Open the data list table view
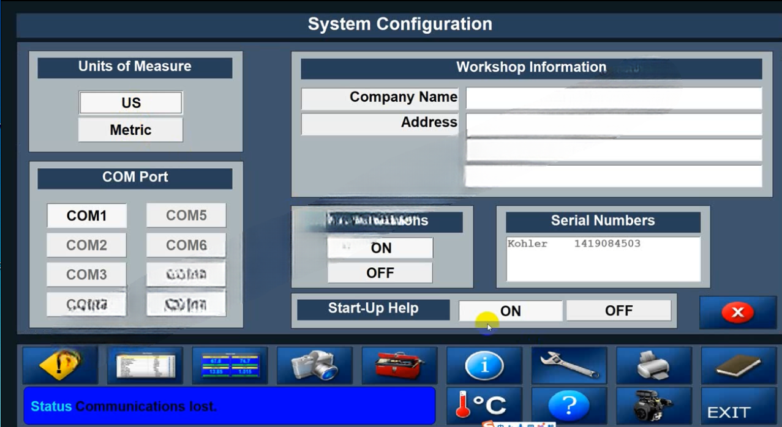 coord(145,365)
